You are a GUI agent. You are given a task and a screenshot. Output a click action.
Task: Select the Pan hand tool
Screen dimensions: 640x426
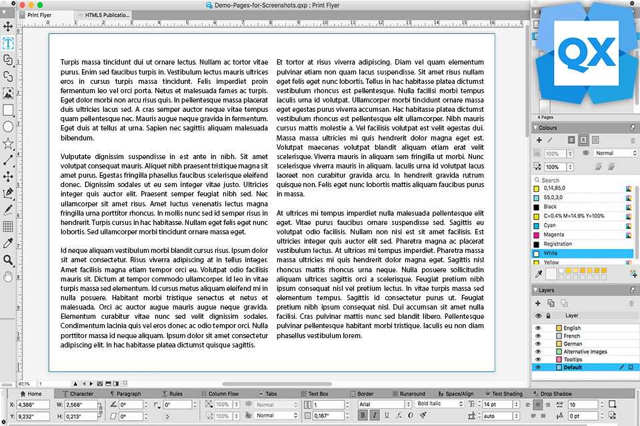8,277
